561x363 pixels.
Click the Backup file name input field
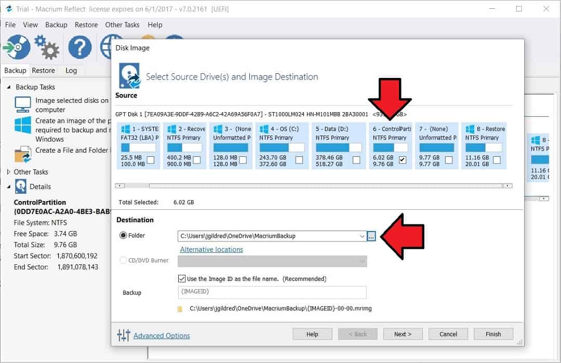click(x=272, y=292)
